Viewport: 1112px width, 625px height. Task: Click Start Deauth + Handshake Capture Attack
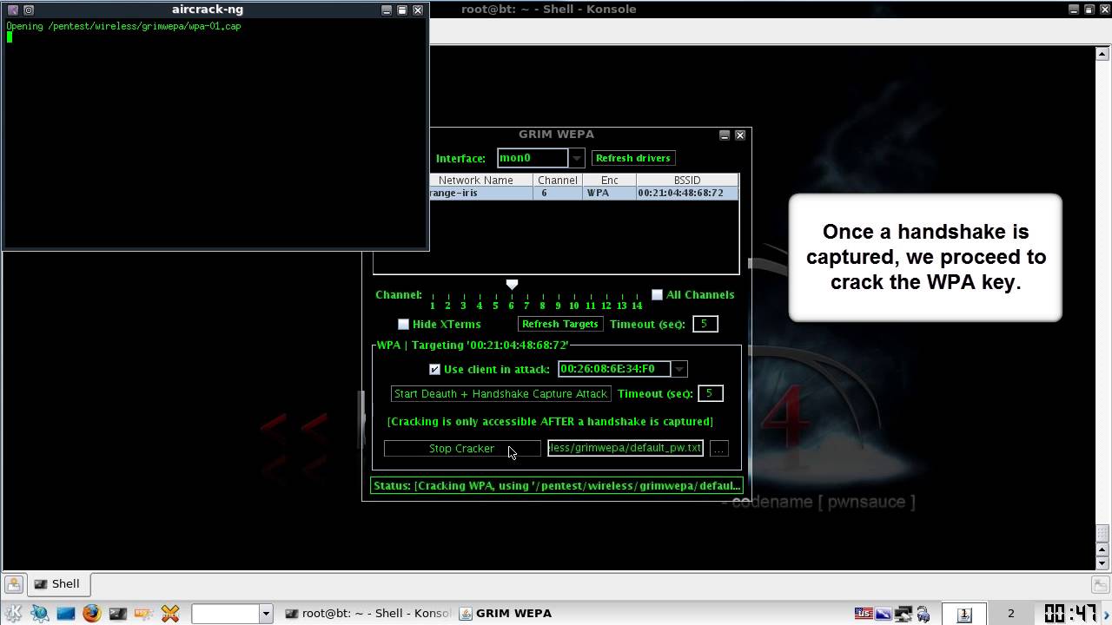point(500,393)
